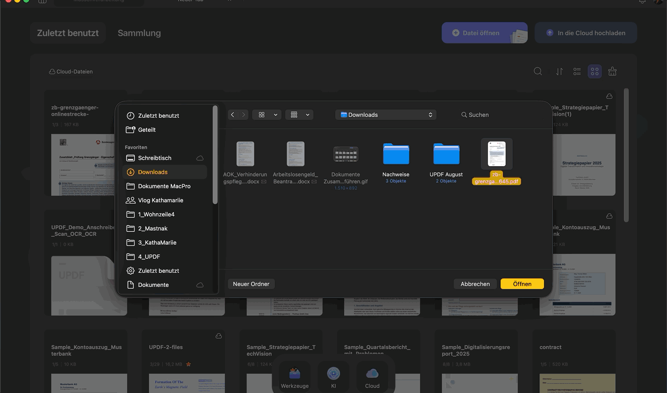Open Werkzeuge in the UPDF bottom dock
Screen dimensions: 667x393
coord(295,377)
